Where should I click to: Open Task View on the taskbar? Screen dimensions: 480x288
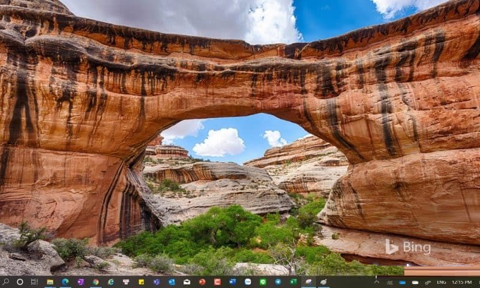(x=34, y=282)
